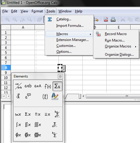The width and height of the screenshot is (140, 143).
Task: Insert the double integral symbol
Action: (28, 125)
